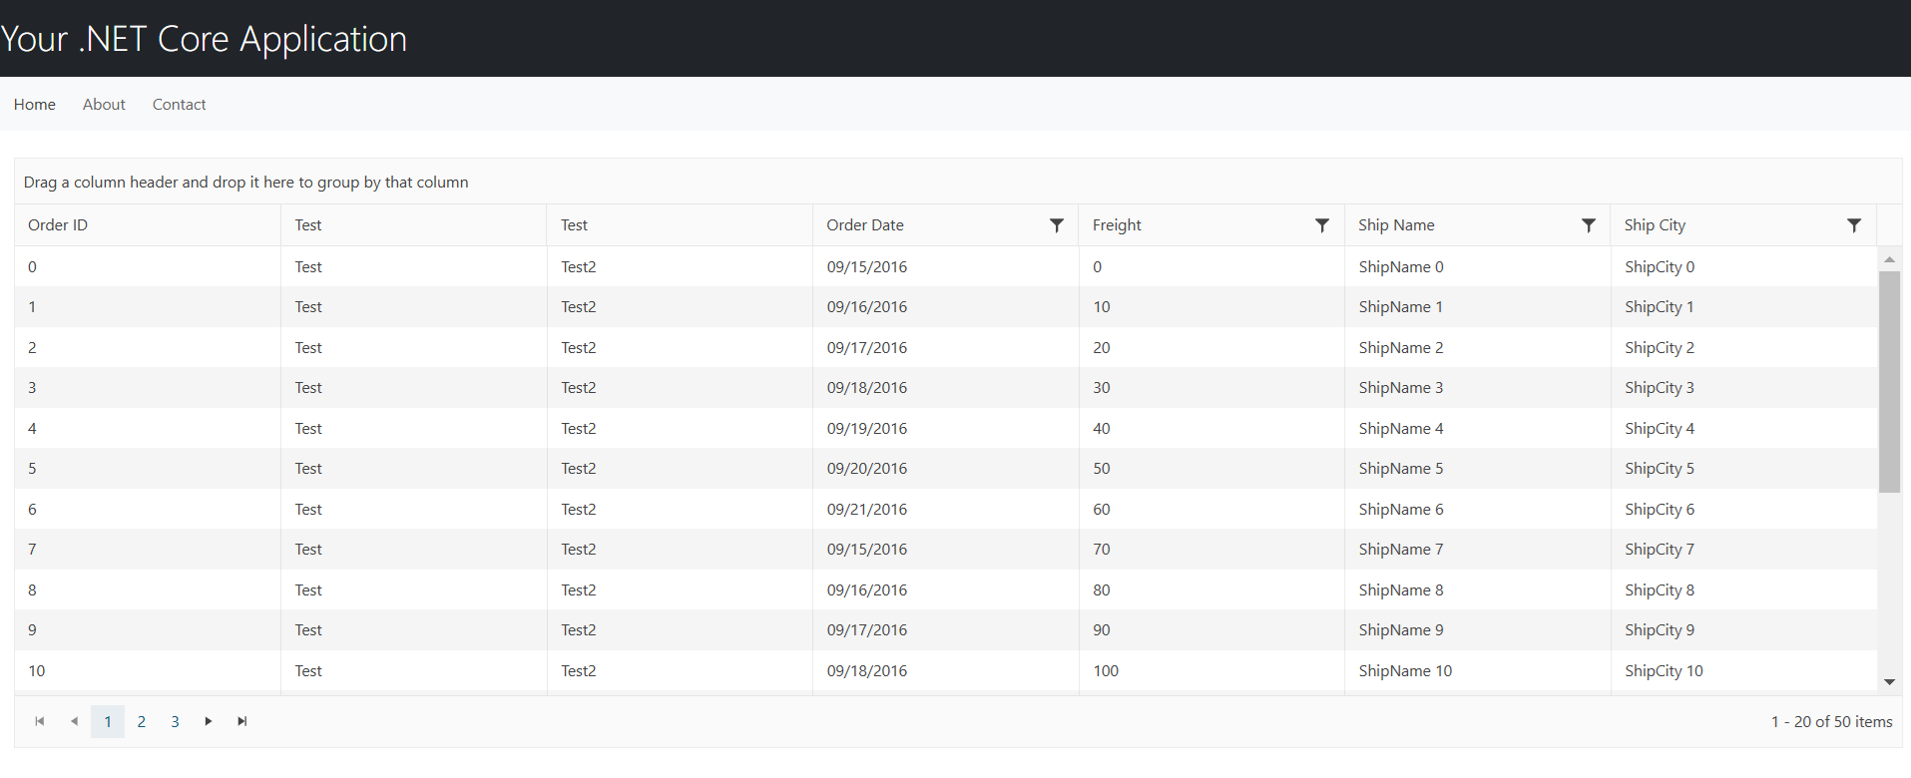Open the Ship City column filter

[x=1854, y=225]
